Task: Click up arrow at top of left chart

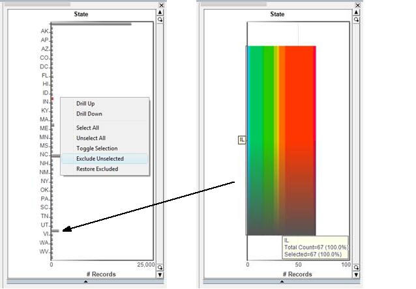Action: tap(160, 12)
